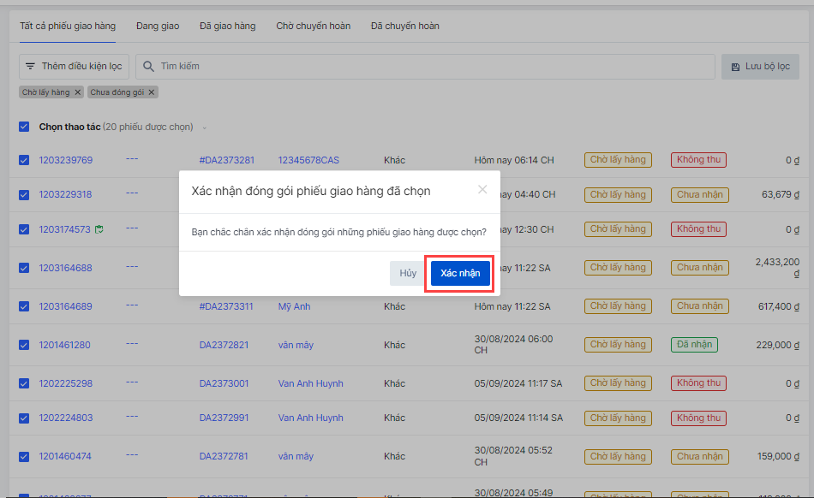Switch to the 'Đang giao' tab
The image size is (814, 498).
[158, 26]
